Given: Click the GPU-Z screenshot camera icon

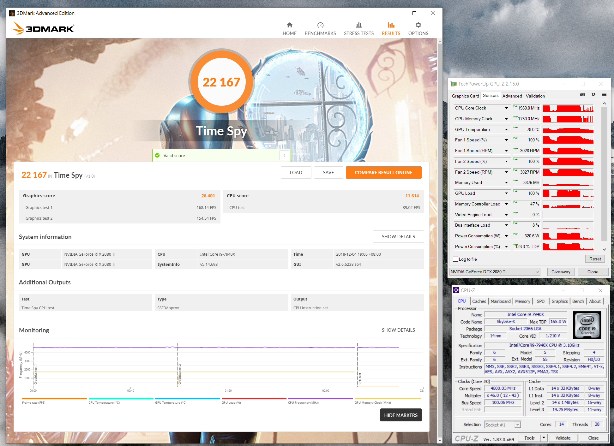Looking at the screenshot, I should click(x=583, y=94).
